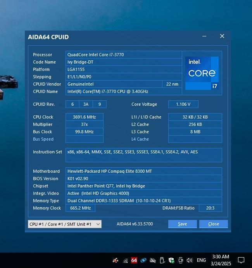Open the Wi-Fi network tray icon

[x=125, y=260]
